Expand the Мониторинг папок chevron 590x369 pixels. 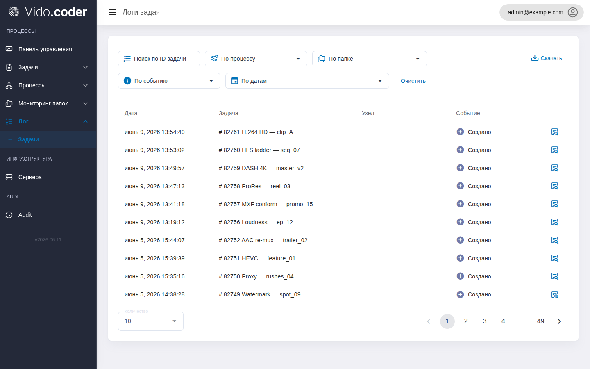tap(85, 103)
